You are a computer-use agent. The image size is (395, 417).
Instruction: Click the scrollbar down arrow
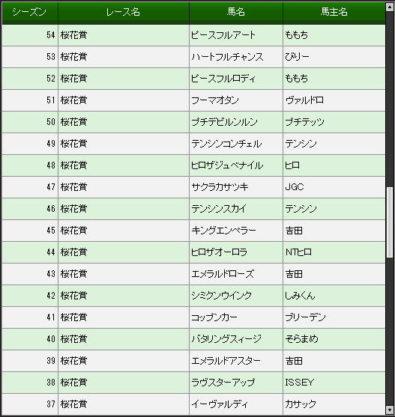[x=390, y=410]
